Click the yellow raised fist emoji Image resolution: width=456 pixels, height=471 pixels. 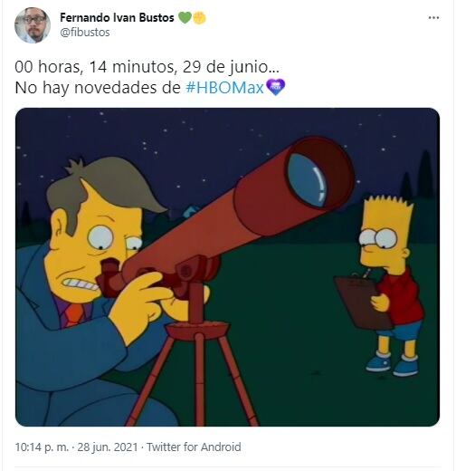tap(199, 18)
